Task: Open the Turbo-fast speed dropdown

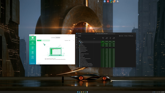Action: tap(39, 63)
